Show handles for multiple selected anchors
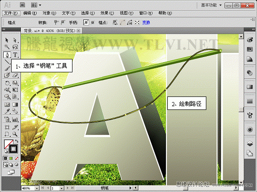This screenshot has height=192, width=257. (86, 22)
